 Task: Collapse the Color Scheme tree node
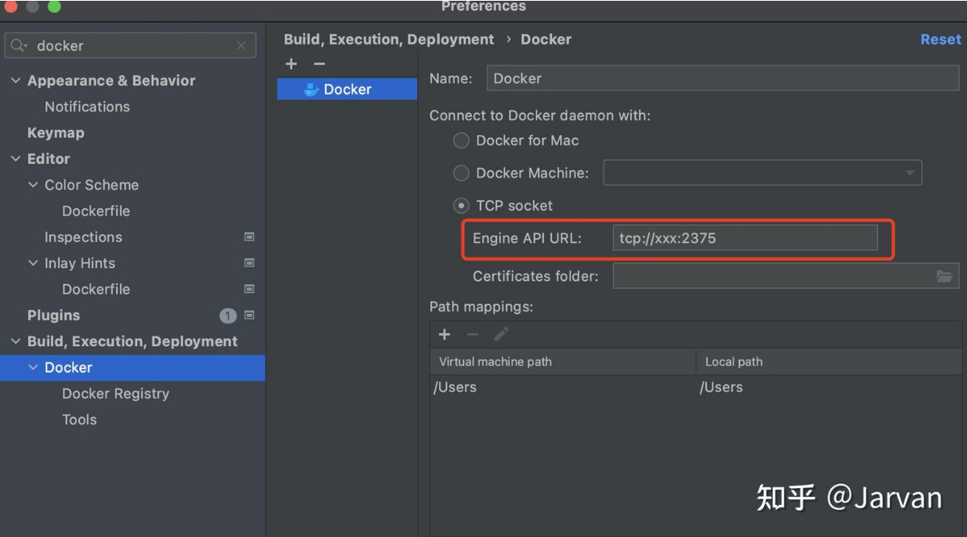coord(33,185)
